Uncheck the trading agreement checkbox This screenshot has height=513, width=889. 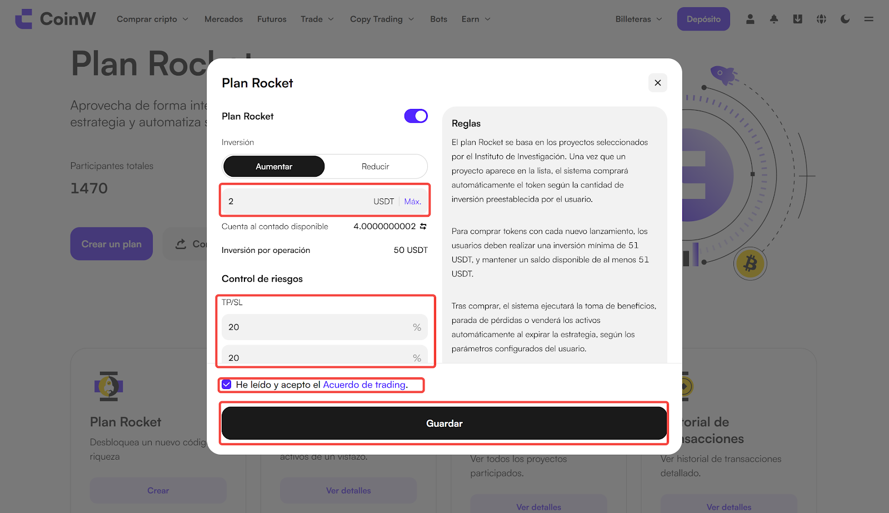[227, 385]
